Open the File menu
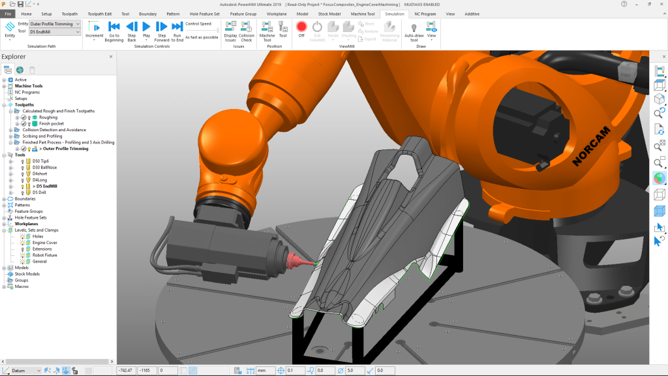The height and width of the screenshot is (376, 668). [9, 13]
